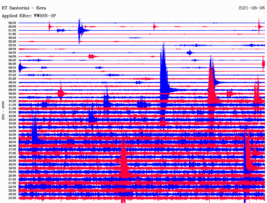Select the 17:30 time label
This screenshot has height=203, width=267.
(12, 153)
